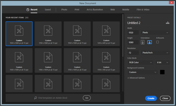This screenshot has width=176, height=106.
Task: Select portrait orientation icon
Action: point(142,42)
